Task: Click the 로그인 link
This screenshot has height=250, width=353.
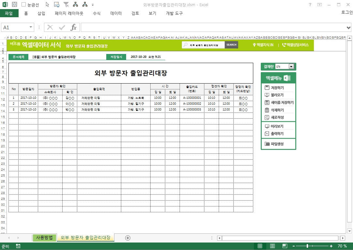Action: point(347,12)
